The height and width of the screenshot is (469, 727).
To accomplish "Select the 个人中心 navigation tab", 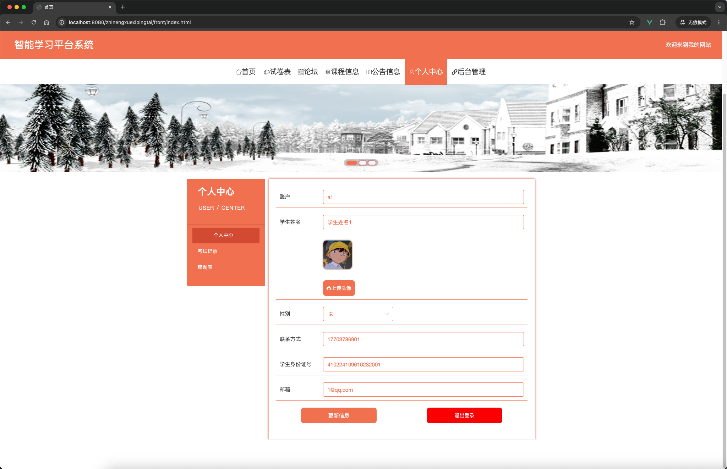I will [x=426, y=72].
